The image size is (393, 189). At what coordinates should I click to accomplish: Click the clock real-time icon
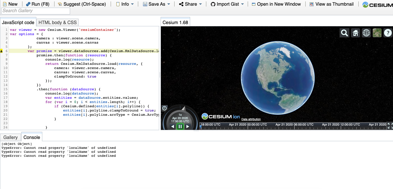(164, 108)
